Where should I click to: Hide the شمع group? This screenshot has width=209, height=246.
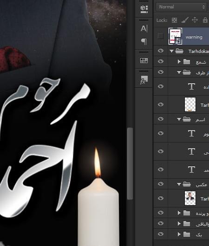click(161, 61)
